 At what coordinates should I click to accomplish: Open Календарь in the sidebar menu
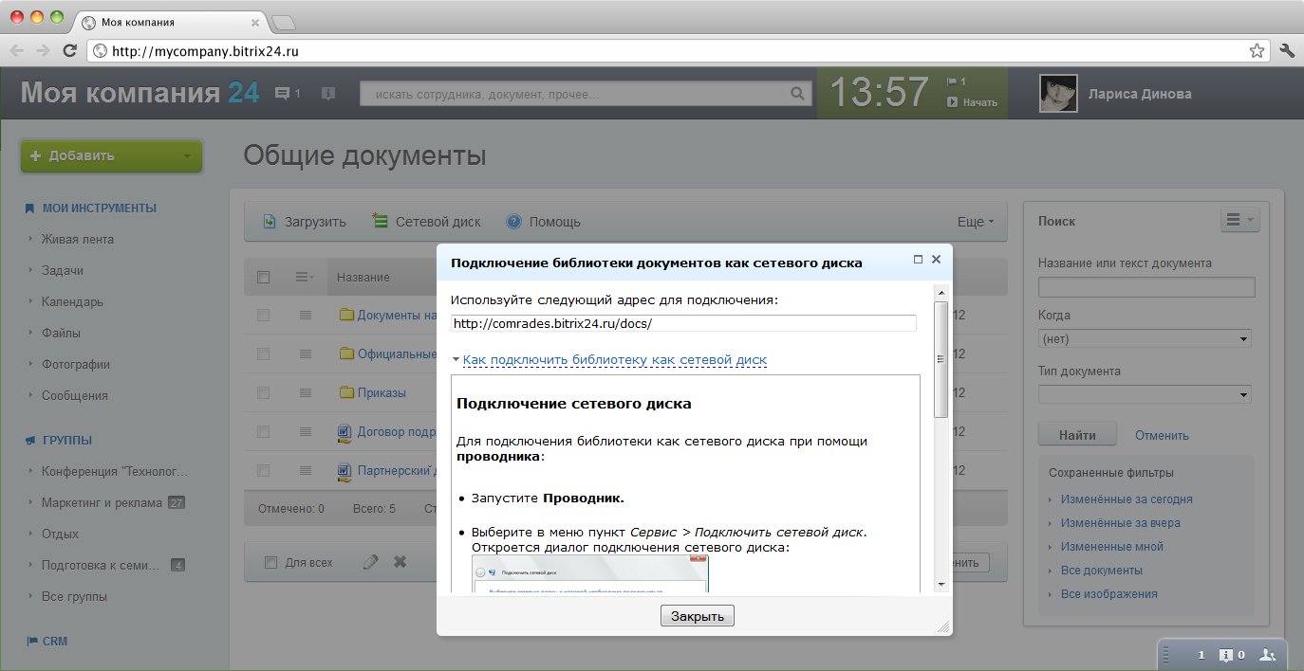(x=72, y=301)
